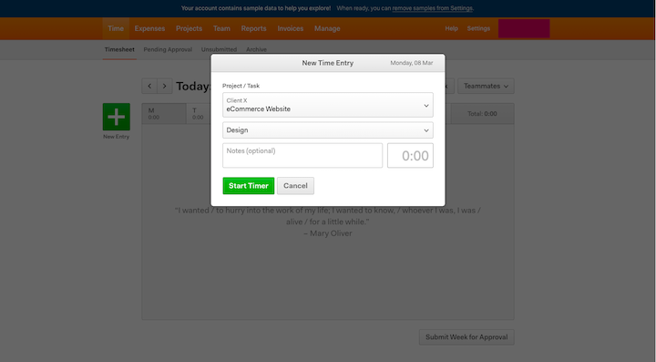Image resolution: width=656 pixels, height=362 pixels.
Task: Click Submit Week for Approval button
Action: pyautogui.click(x=466, y=336)
